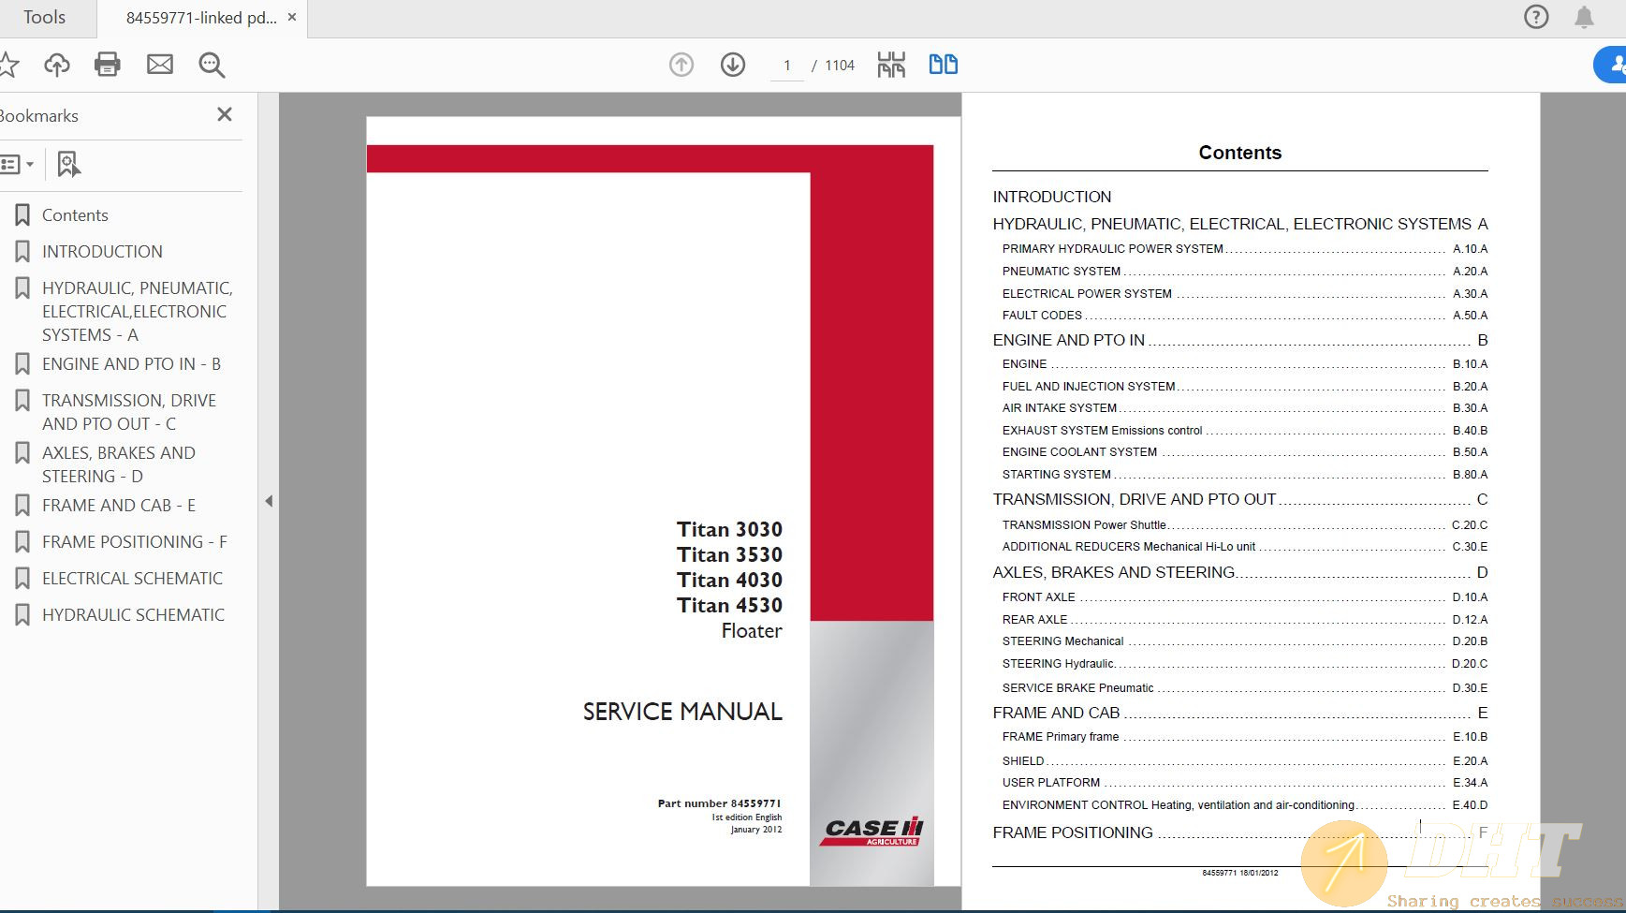This screenshot has height=913, width=1626.
Task: Open the search magnifier tool
Action: 212,65
